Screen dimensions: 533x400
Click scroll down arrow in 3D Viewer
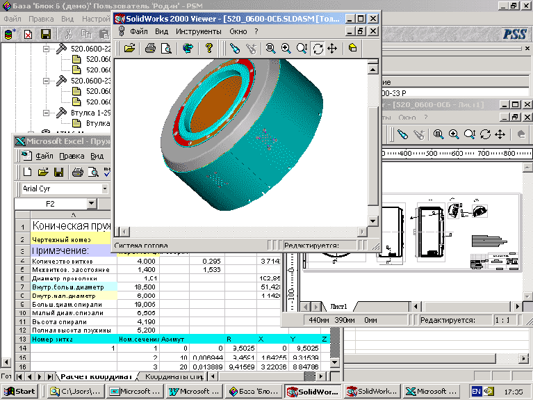[x=373, y=221]
